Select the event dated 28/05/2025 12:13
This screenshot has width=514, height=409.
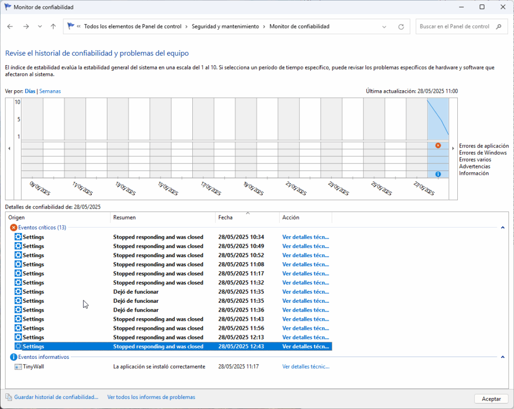pos(173,337)
